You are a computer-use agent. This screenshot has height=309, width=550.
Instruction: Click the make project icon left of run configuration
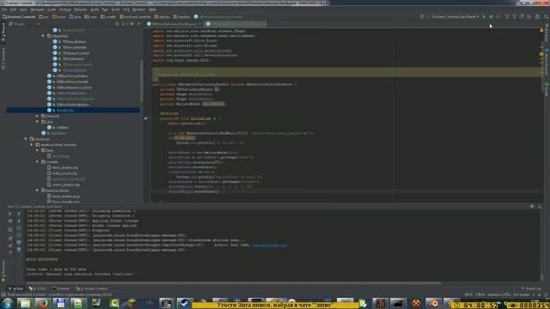(421, 16)
